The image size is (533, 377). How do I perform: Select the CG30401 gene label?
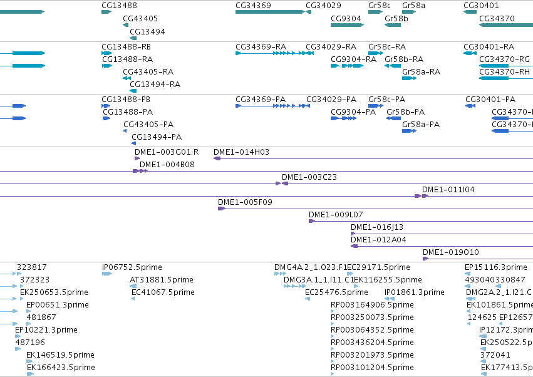point(481,6)
